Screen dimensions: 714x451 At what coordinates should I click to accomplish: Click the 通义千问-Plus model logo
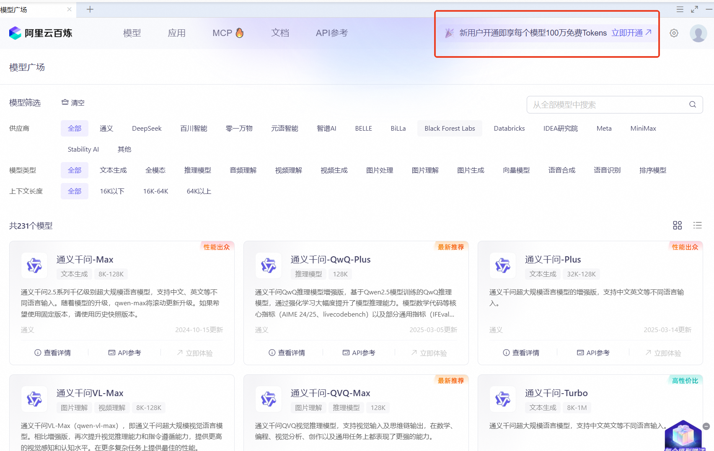503,265
